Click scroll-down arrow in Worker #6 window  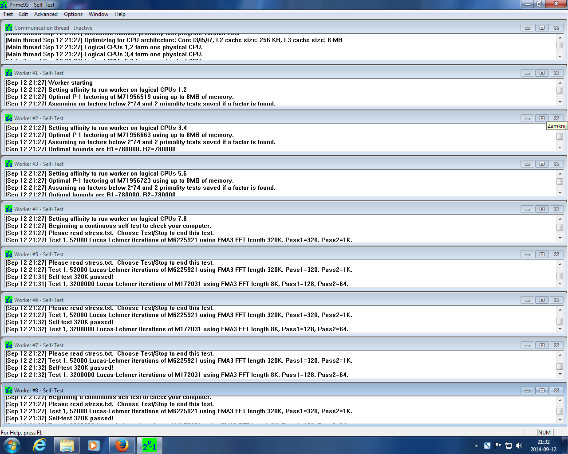click(560, 329)
